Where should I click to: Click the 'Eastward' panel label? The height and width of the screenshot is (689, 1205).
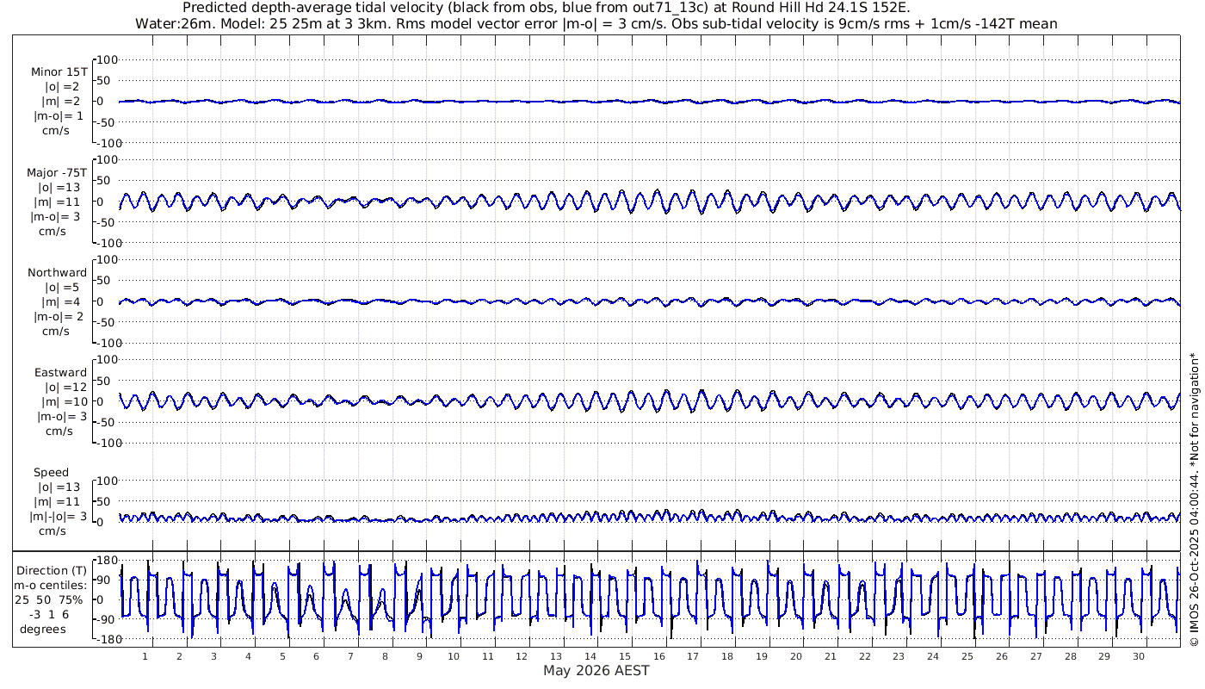[x=61, y=373]
